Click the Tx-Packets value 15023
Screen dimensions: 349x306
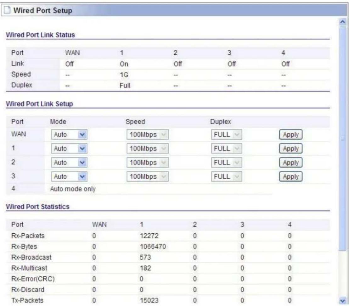click(149, 300)
